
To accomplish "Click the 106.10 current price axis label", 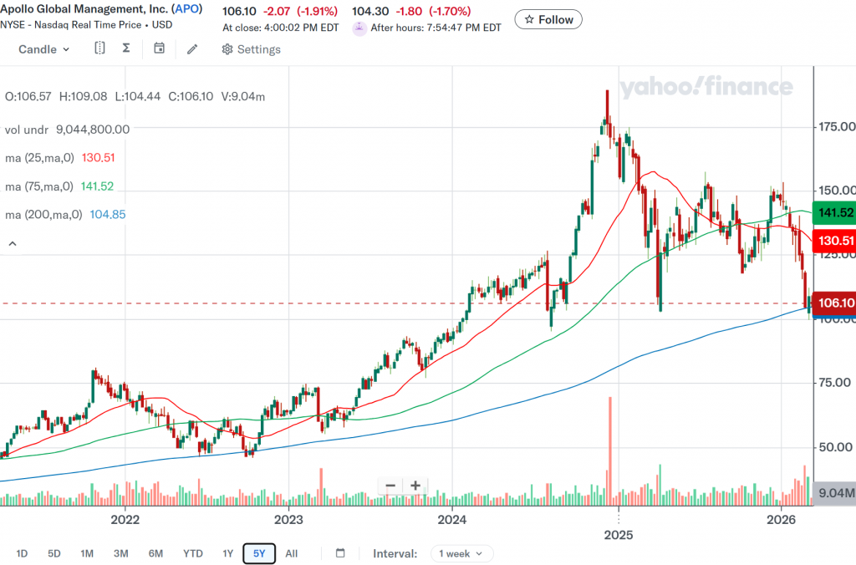I will tap(835, 303).
